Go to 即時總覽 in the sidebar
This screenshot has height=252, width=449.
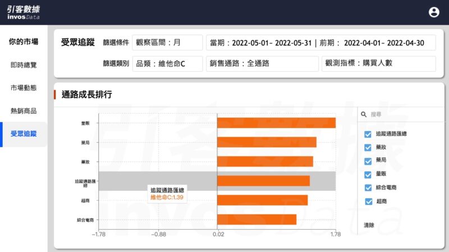24,65
